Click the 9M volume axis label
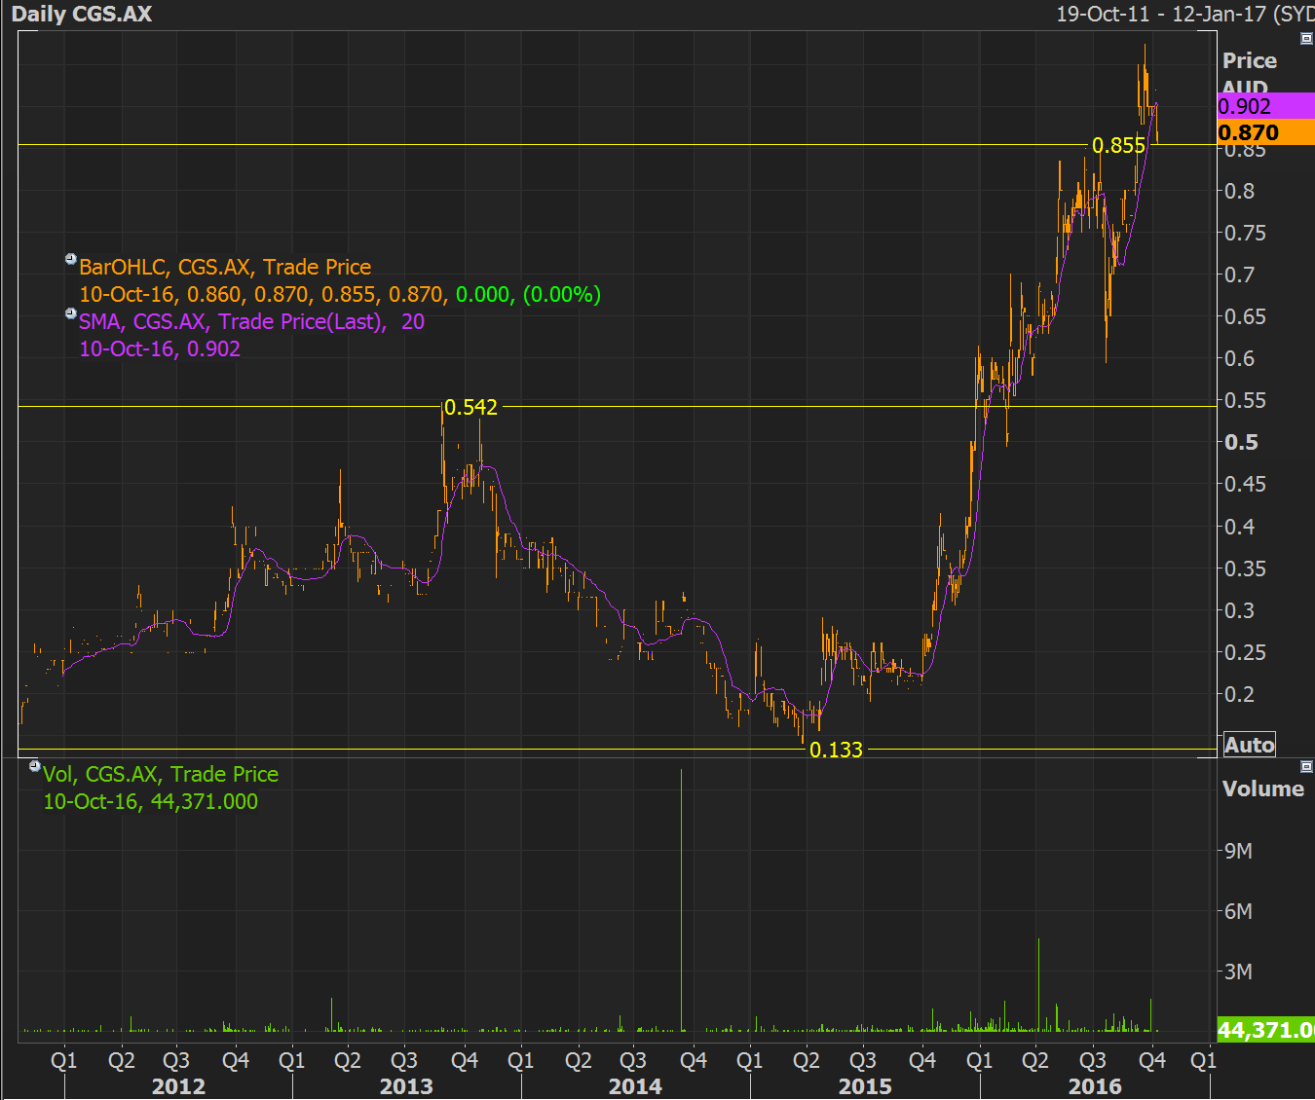Screen dimensions: 1315x1100 coord(1238,851)
